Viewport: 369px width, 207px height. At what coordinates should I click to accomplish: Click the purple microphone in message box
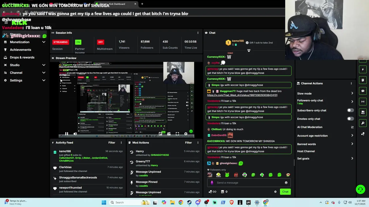coord(212,183)
